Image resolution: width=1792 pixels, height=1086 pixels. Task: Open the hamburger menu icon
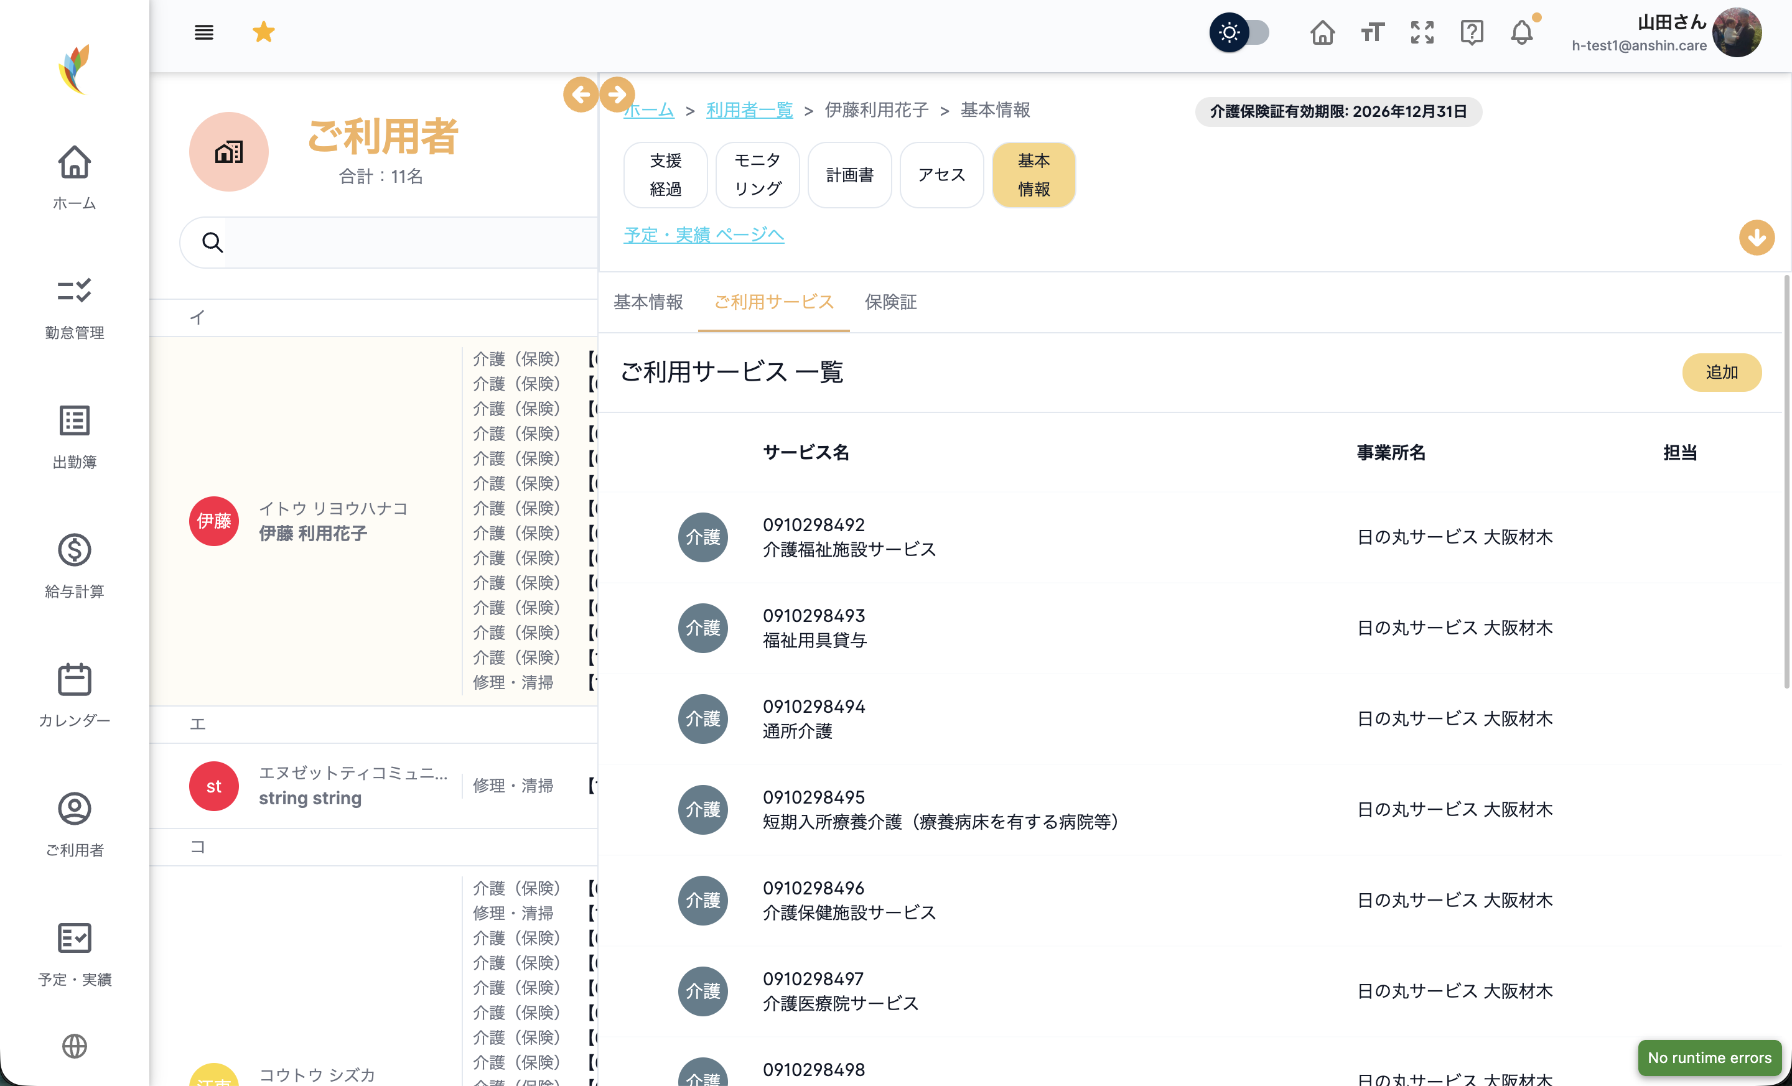pos(203,32)
